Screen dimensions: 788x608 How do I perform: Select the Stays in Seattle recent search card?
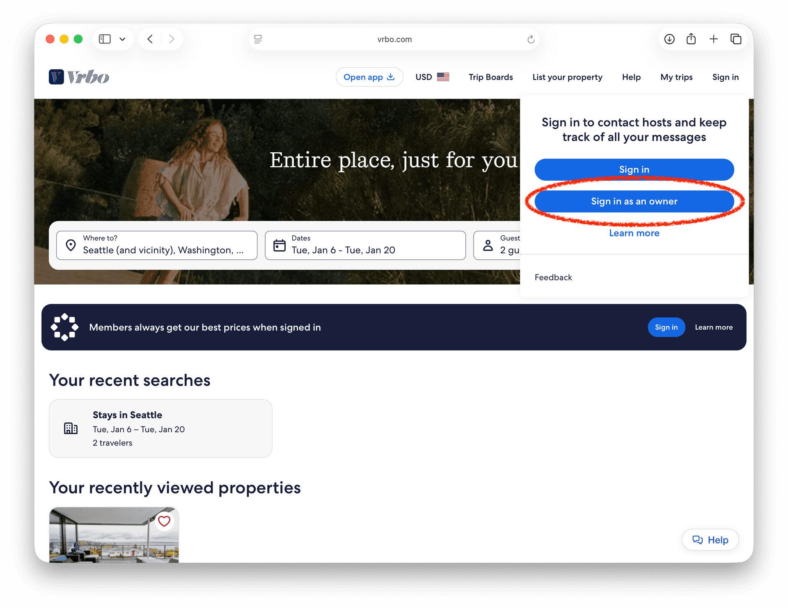pyautogui.click(x=160, y=428)
